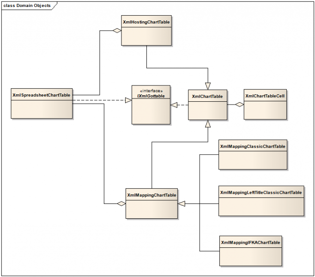Viewport: 315px width, 277px height.
Task: Select the IXmlGottable interface name
Action: pos(151,95)
